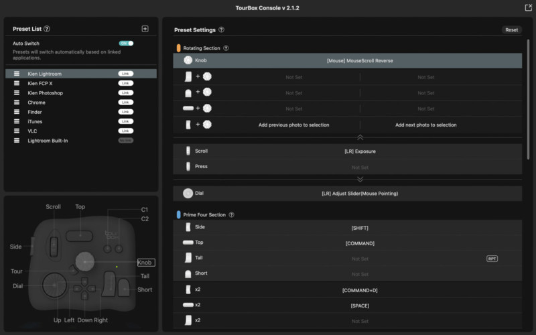Edit the Top [COMMAND] assignment
Viewport: 536px width, 335px height.
(x=360, y=243)
